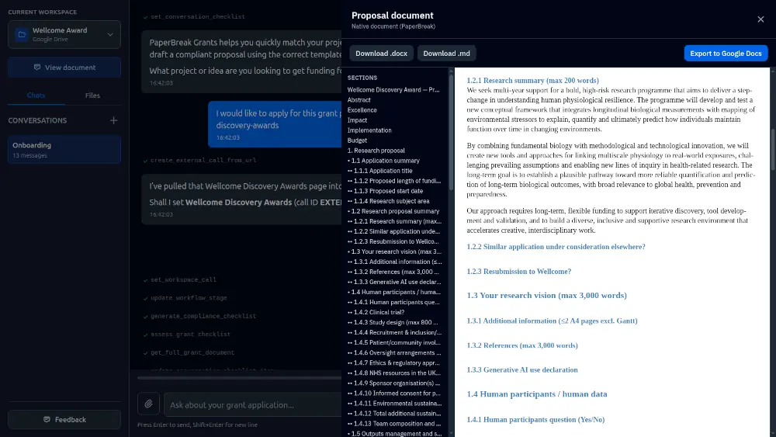Focus the grant application message input
Screen dimensions: 776x437
pos(252,405)
